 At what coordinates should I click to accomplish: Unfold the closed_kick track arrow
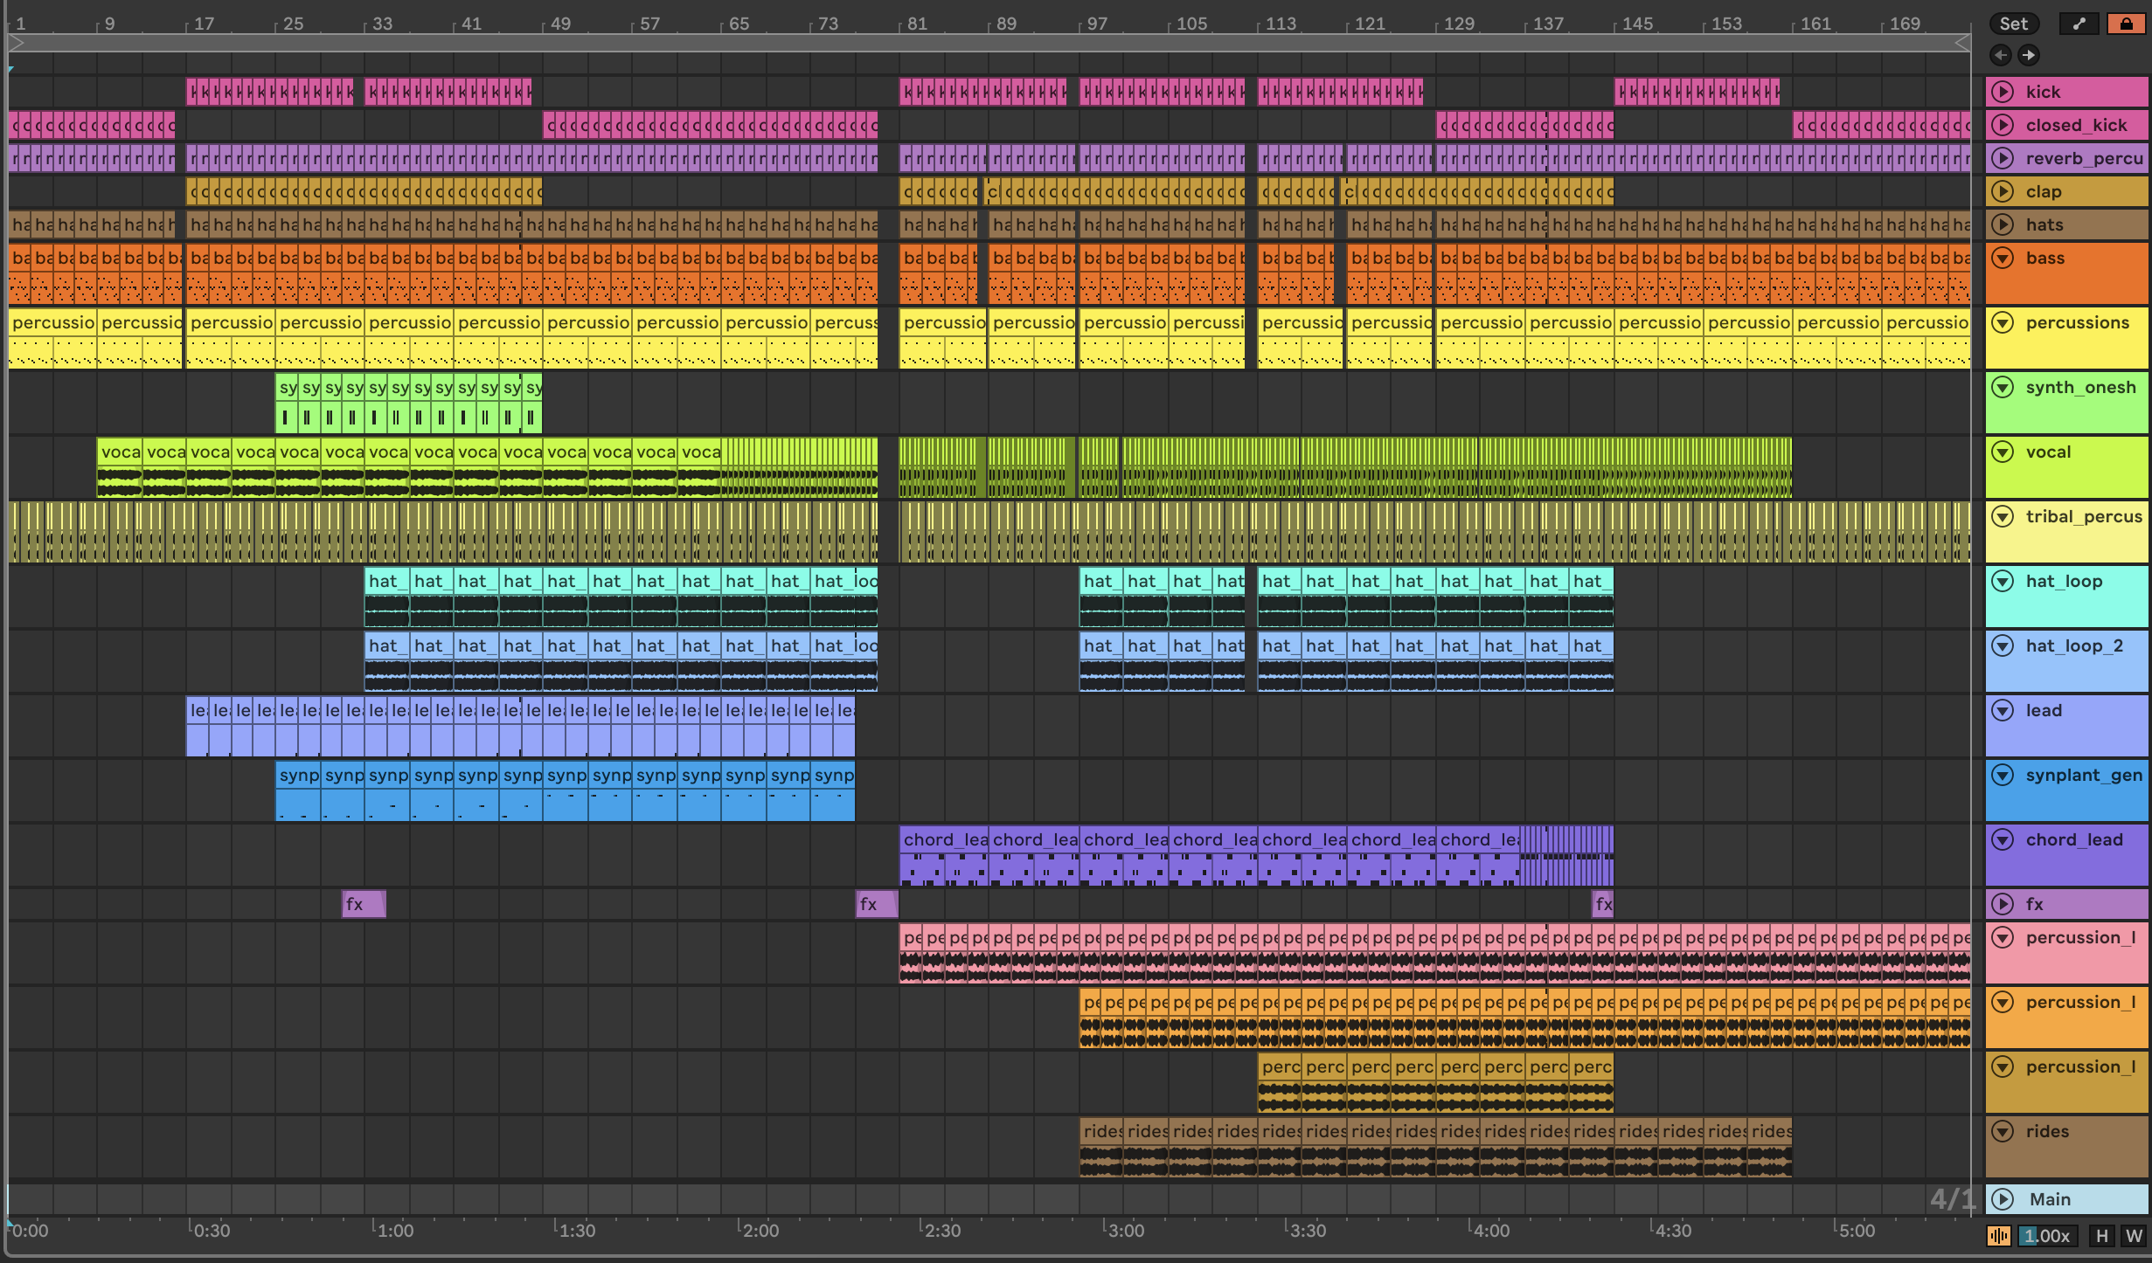(x=2003, y=125)
